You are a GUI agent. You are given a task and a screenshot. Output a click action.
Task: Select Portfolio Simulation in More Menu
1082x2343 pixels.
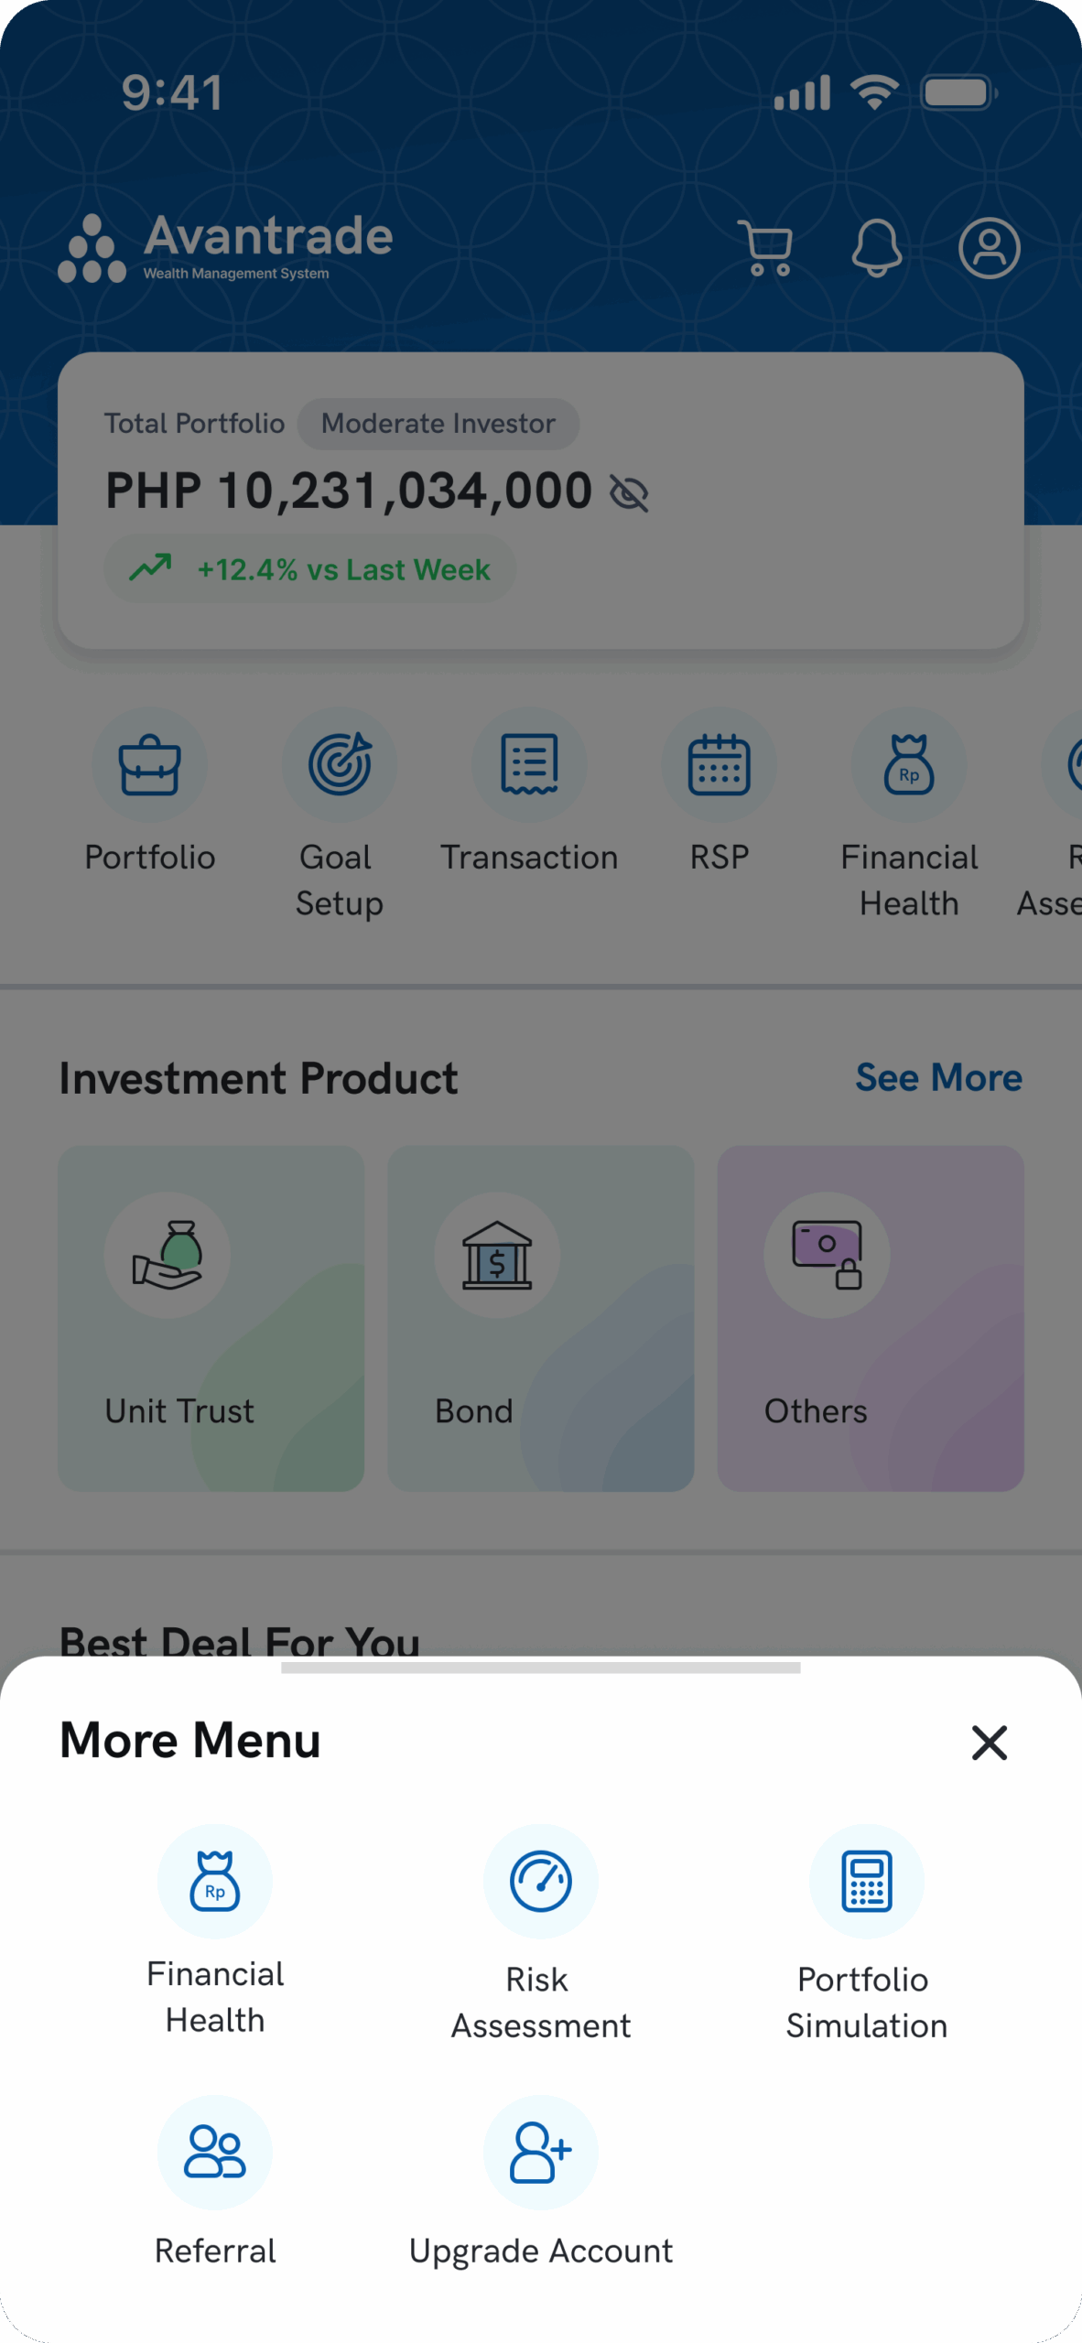(866, 1882)
